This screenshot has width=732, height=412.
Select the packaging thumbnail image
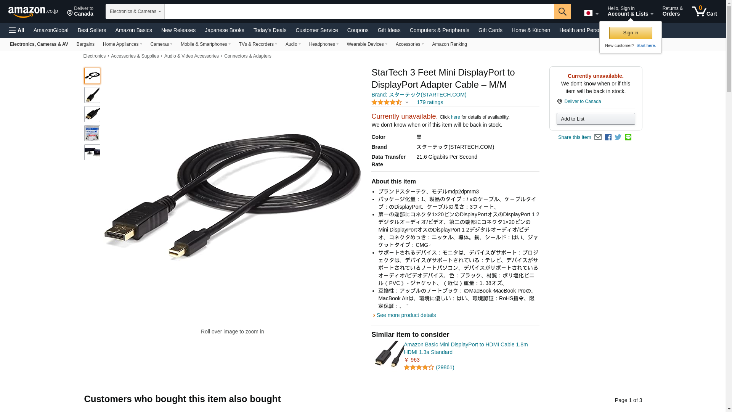click(92, 133)
